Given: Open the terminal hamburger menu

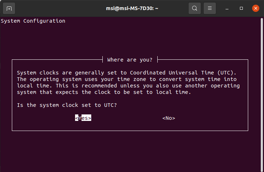Looking at the screenshot, I should pyautogui.click(x=210, y=8).
